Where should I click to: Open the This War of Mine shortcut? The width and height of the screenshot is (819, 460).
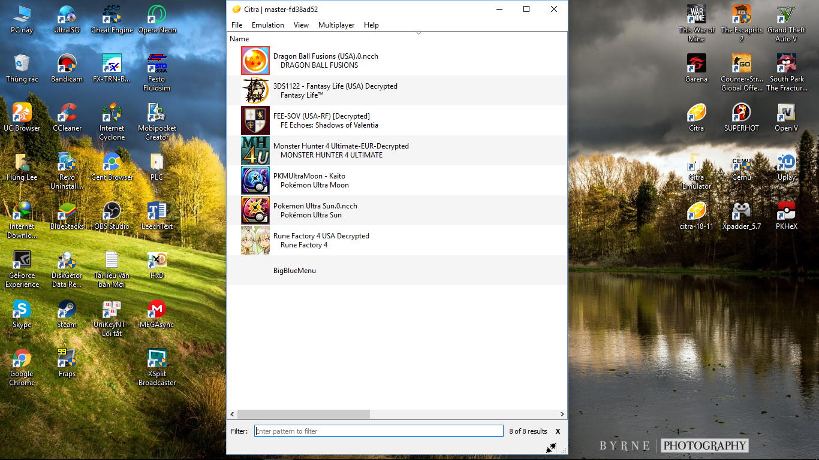(x=697, y=23)
